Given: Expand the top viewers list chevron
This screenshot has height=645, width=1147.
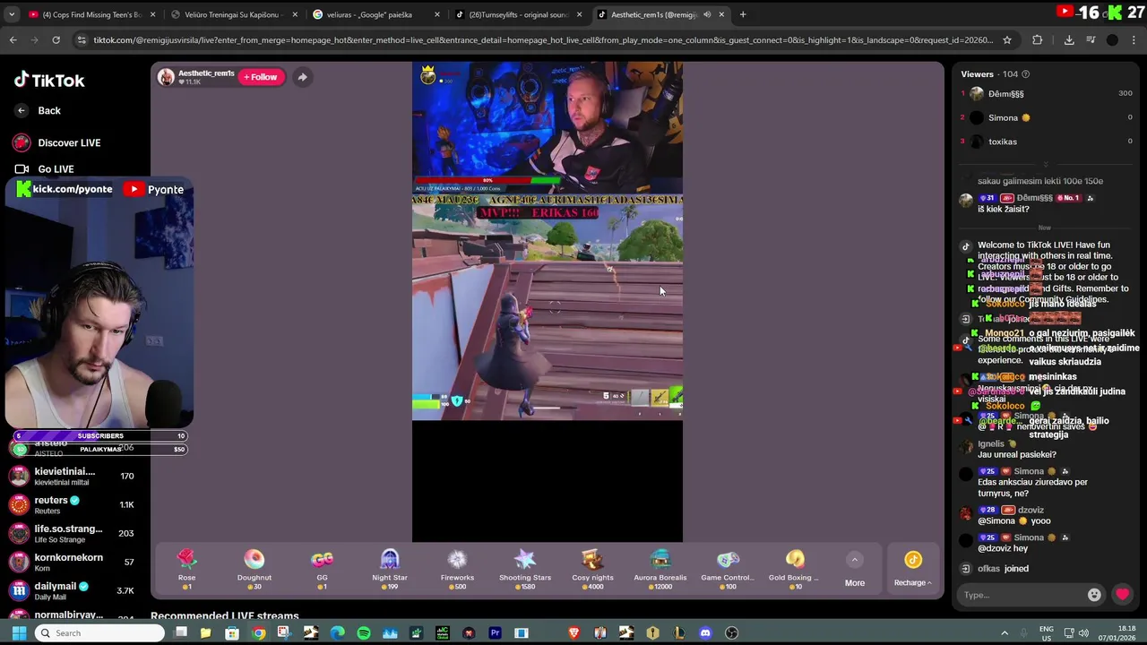Looking at the screenshot, I should tap(1045, 165).
